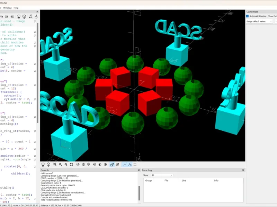This screenshot has height=207, width=277.
Task: Click the Customizer panel title
Action: (x=252, y=12)
